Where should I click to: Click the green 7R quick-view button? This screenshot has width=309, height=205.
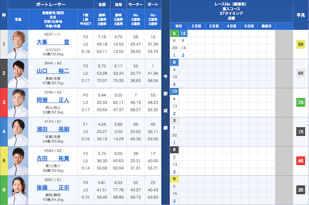coord(300,102)
